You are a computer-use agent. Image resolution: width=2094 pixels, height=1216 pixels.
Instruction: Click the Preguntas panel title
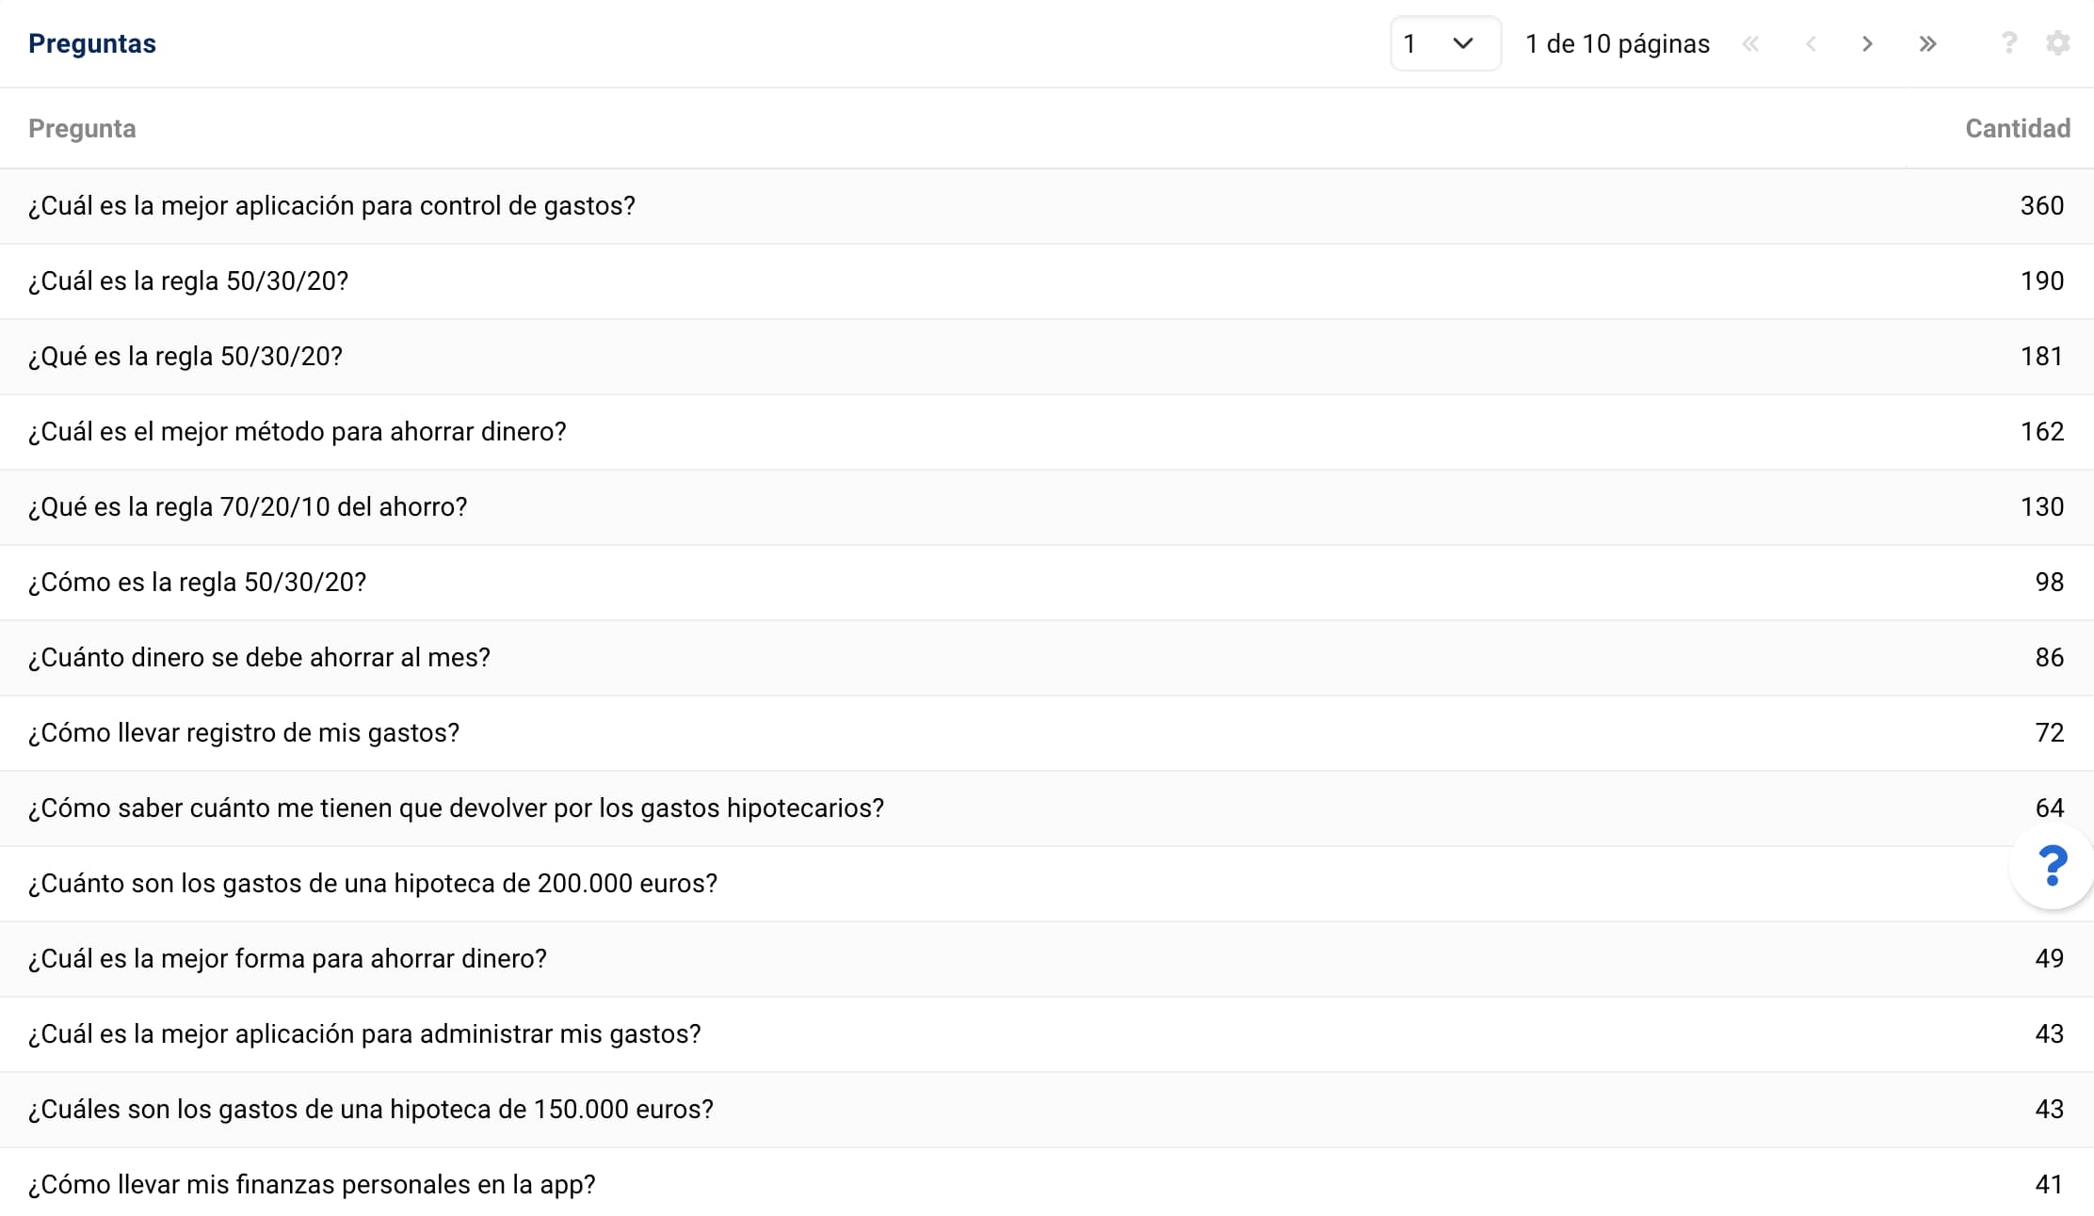click(92, 44)
